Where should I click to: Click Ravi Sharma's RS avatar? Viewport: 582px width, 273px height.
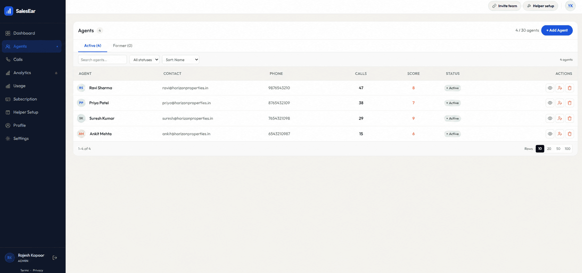pos(81,88)
